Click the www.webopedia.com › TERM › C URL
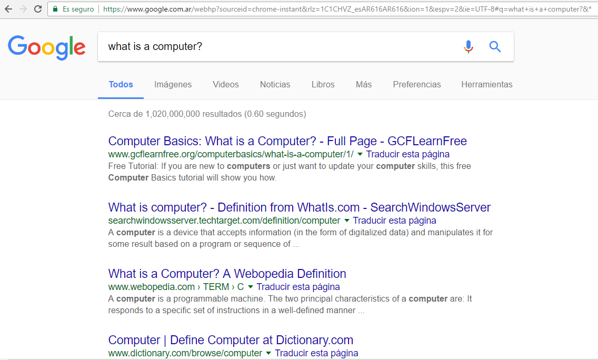The image size is (598, 360). click(176, 287)
